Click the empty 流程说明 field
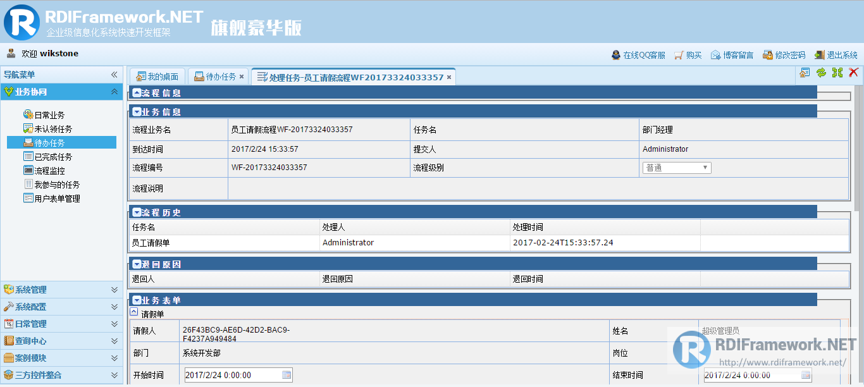The image size is (864, 387). [538, 188]
